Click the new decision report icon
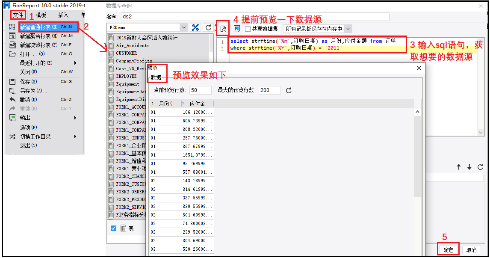Viewport: 490px width, 258px height. [x=12, y=45]
